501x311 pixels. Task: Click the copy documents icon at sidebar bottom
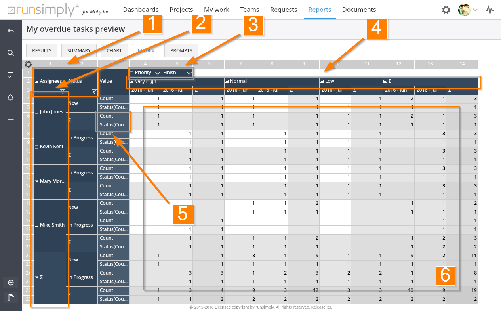click(11, 297)
